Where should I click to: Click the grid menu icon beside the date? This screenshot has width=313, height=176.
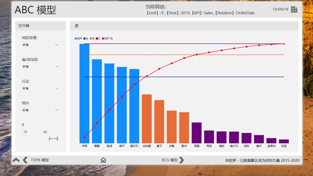tap(294, 9)
